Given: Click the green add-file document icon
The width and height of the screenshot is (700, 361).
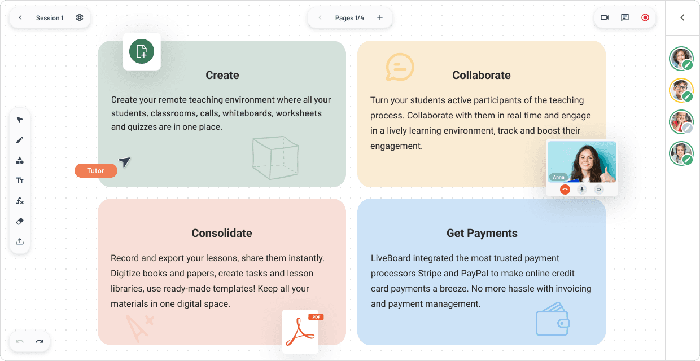Looking at the screenshot, I should pyautogui.click(x=142, y=51).
